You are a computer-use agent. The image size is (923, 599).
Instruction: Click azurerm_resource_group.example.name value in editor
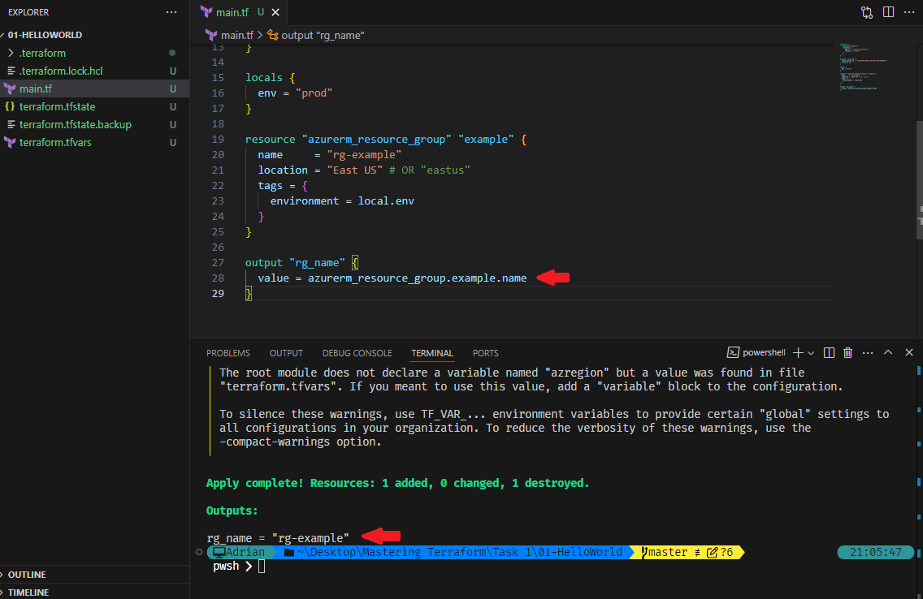coord(418,278)
